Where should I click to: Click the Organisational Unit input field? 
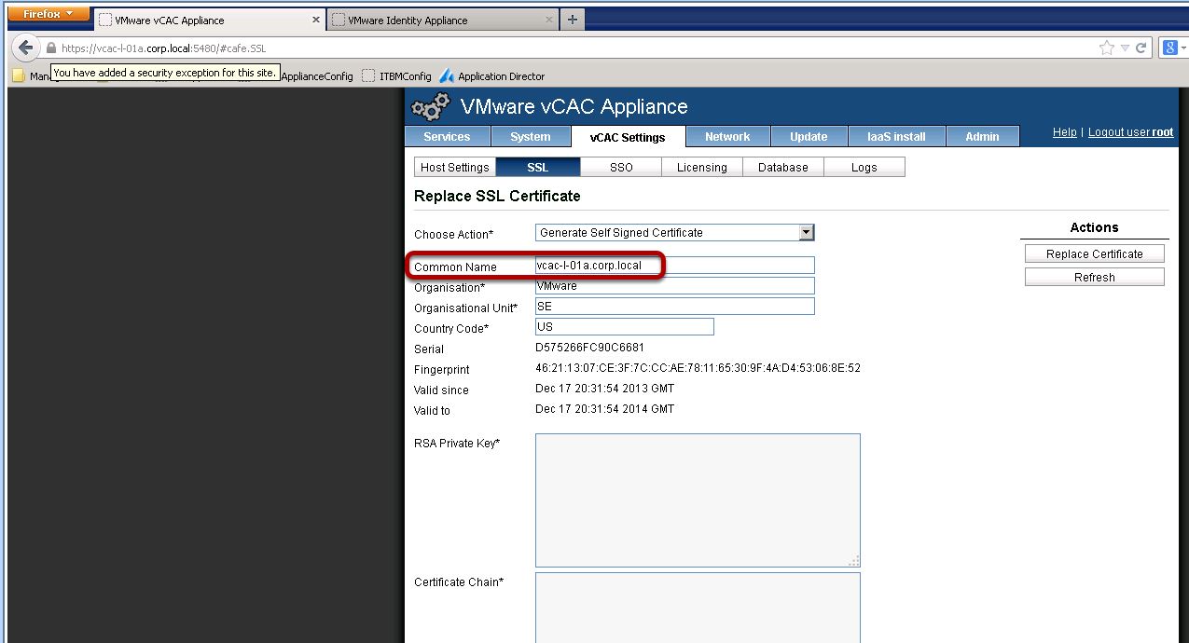675,307
